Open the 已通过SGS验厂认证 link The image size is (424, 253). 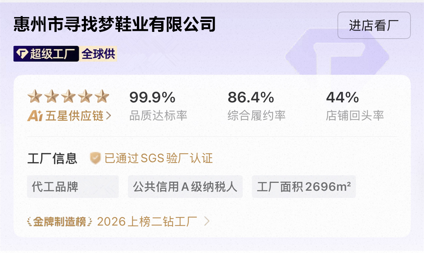(x=159, y=158)
